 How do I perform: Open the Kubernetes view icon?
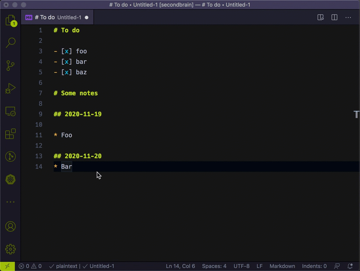[10, 179]
